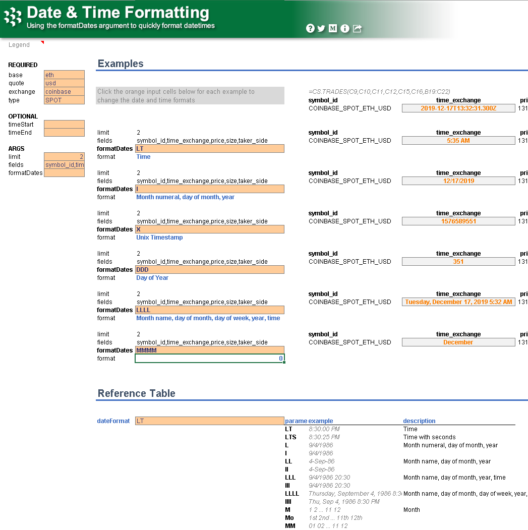Click the info icon in the header
528x530 pixels.
point(345,28)
